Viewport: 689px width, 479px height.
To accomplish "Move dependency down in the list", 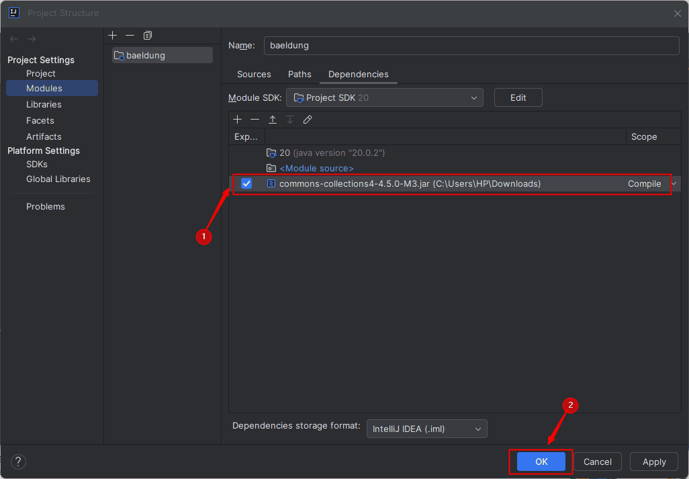I will [290, 120].
